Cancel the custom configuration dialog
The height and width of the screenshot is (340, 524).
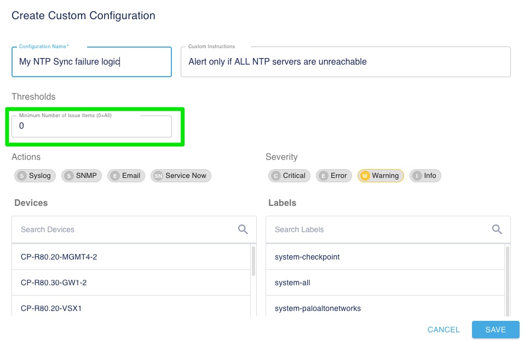[444, 330]
